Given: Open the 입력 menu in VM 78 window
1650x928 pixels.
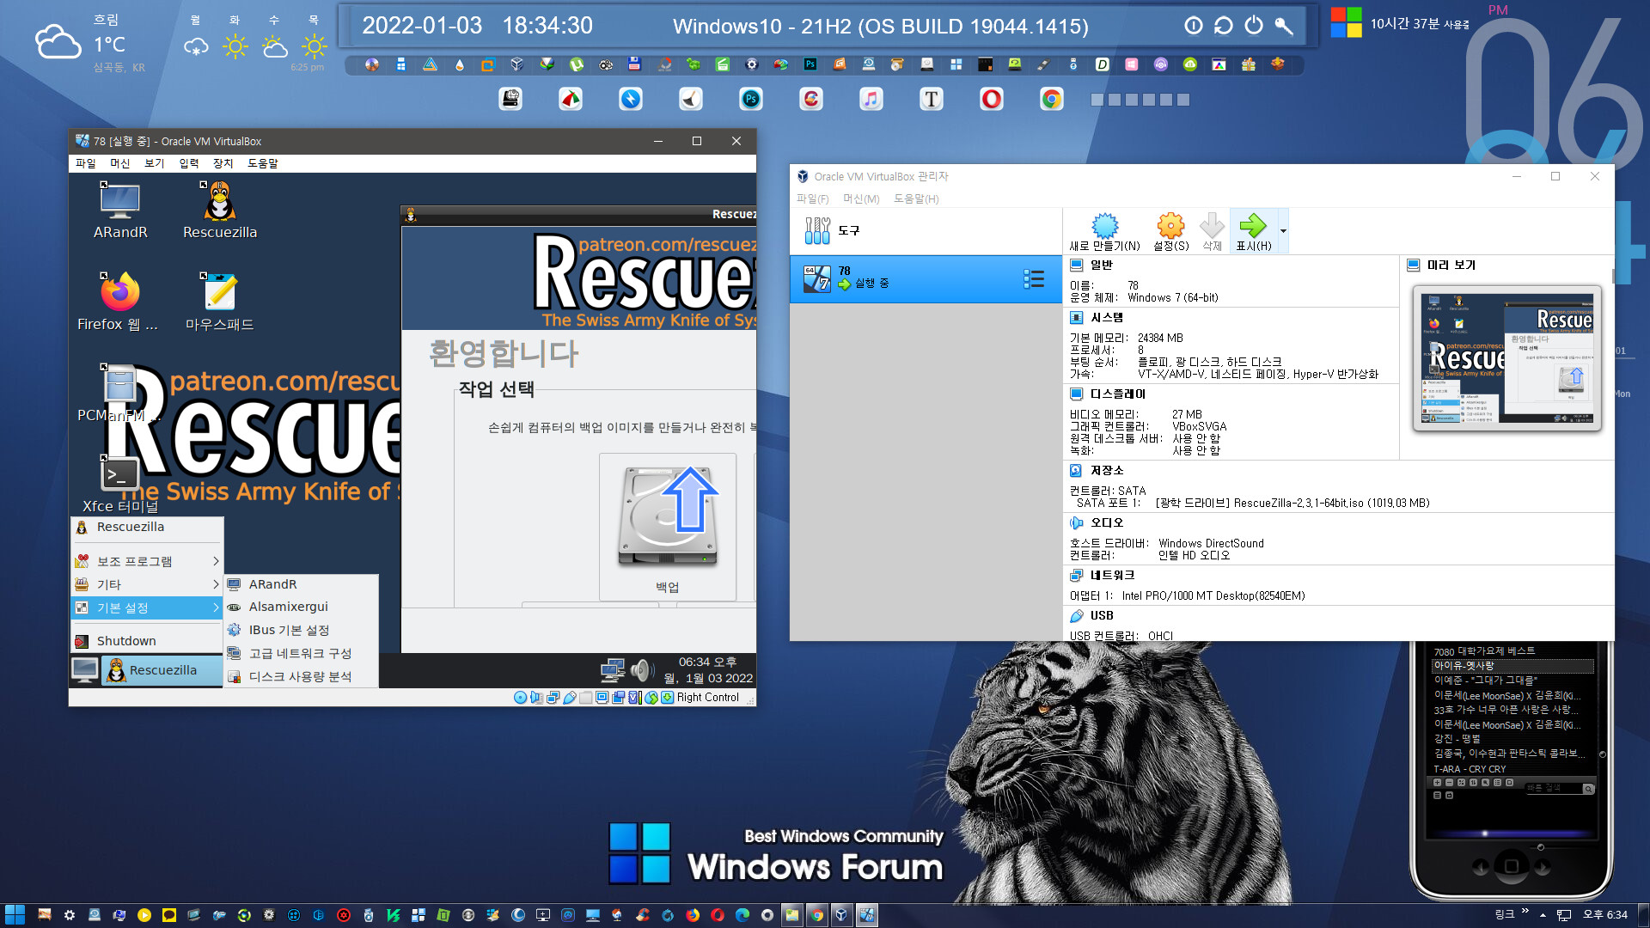Looking at the screenshot, I should pos(188,163).
